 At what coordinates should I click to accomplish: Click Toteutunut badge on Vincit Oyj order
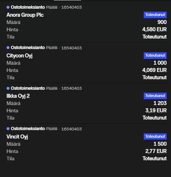(x=155, y=137)
